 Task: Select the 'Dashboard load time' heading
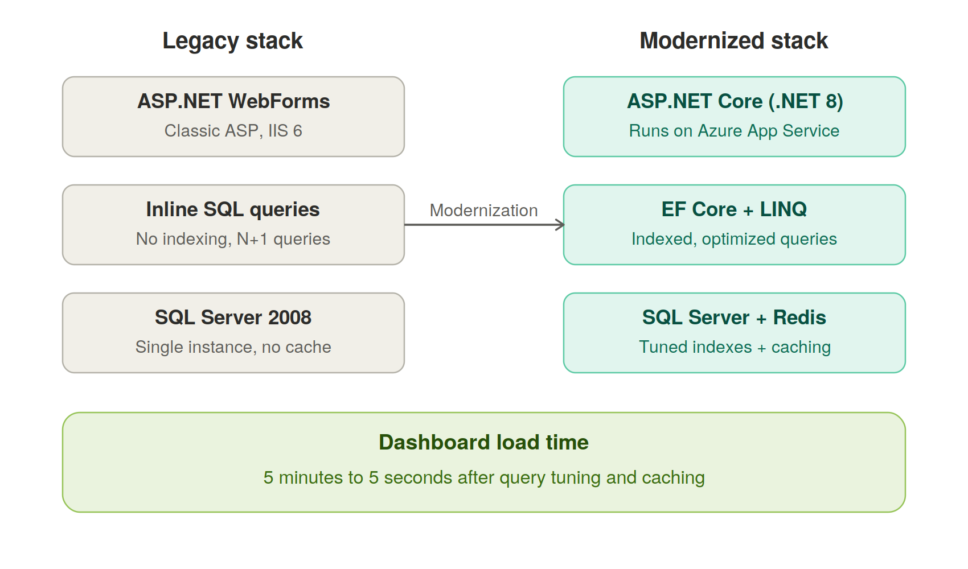coord(483,443)
